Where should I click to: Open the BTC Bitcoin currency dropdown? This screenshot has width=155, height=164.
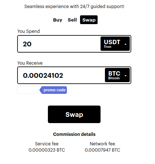coord(117,75)
